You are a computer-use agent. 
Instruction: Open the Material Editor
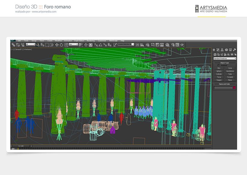[167, 45]
